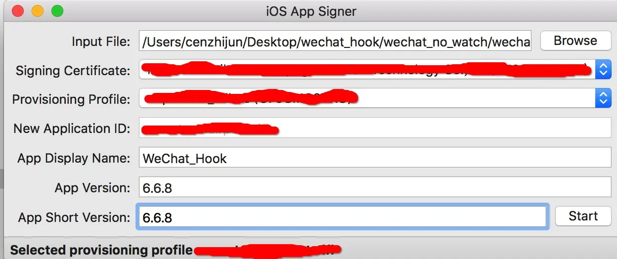Click the New Application ID label
Viewport: 617px width, 259px height.
click(x=72, y=129)
